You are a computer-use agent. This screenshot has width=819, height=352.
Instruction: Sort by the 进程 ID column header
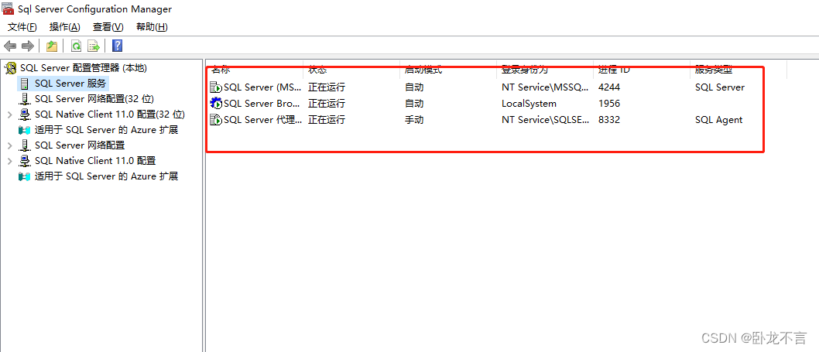click(615, 70)
